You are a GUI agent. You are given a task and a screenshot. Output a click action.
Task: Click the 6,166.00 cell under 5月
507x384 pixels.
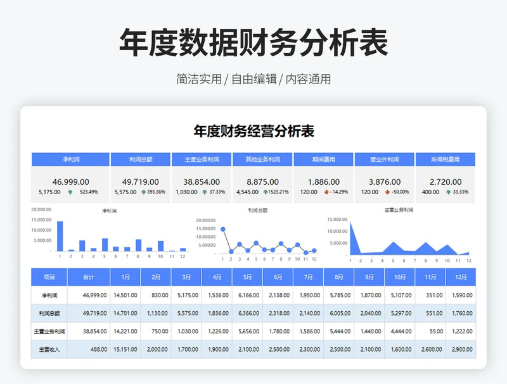tap(248, 295)
